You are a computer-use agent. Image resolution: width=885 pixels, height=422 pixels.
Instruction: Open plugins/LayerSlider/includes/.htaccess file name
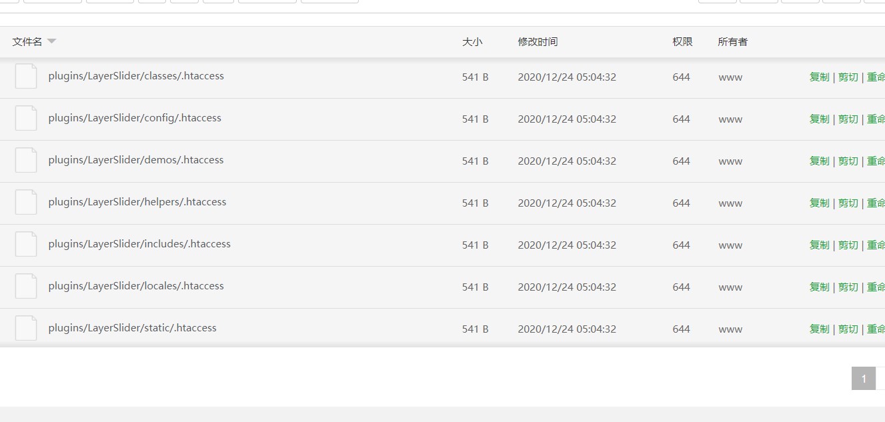[x=139, y=244]
